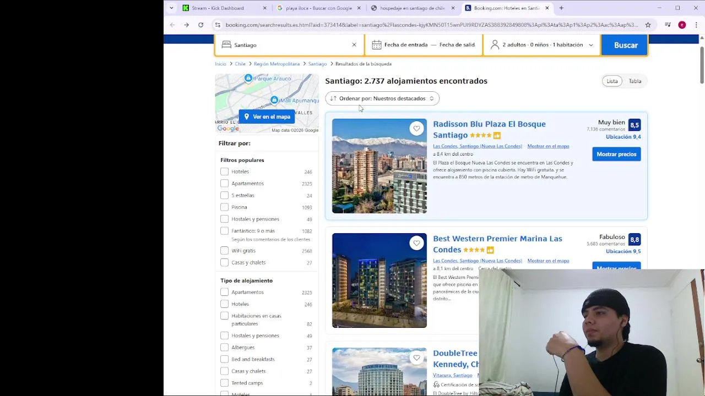Click the calendar icon in date field
The image size is (705, 396).
[x=376, y=45]
